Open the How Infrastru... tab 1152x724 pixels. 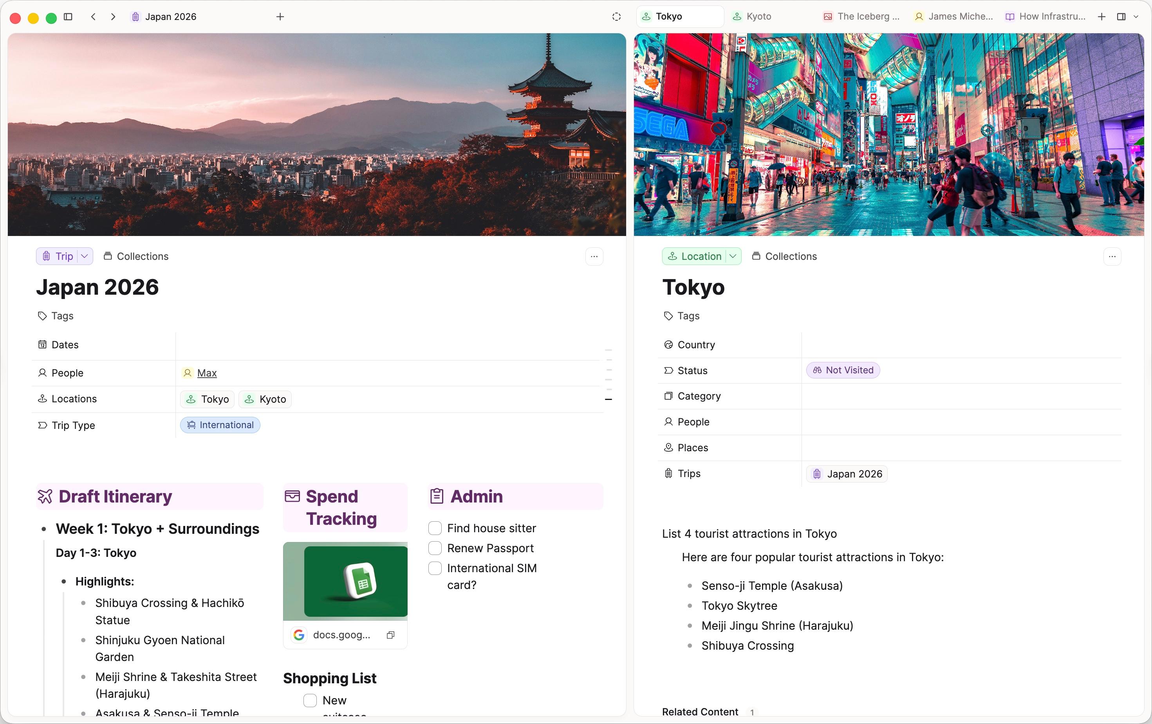[1045, 16]
